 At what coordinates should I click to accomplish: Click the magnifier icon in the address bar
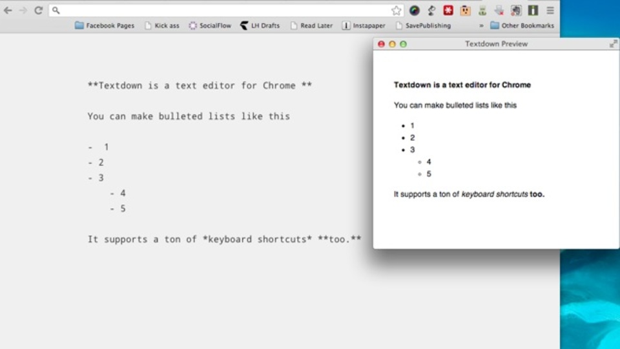click(56, 10)
